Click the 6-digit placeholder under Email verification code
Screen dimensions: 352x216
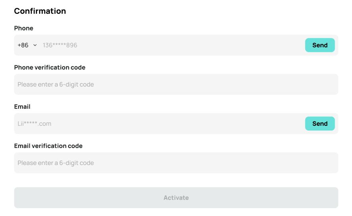point(56,163)
